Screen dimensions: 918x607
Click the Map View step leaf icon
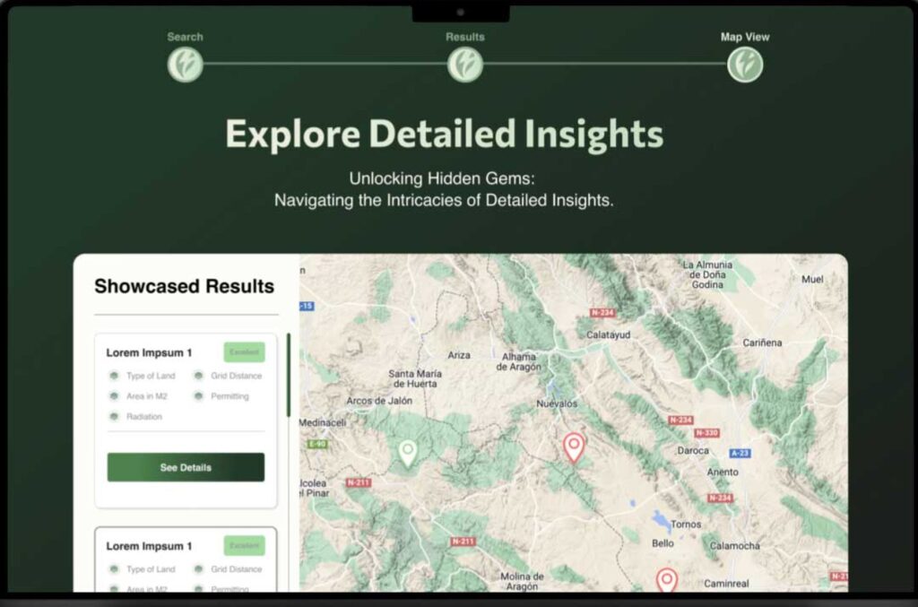(x=744, y=65)
